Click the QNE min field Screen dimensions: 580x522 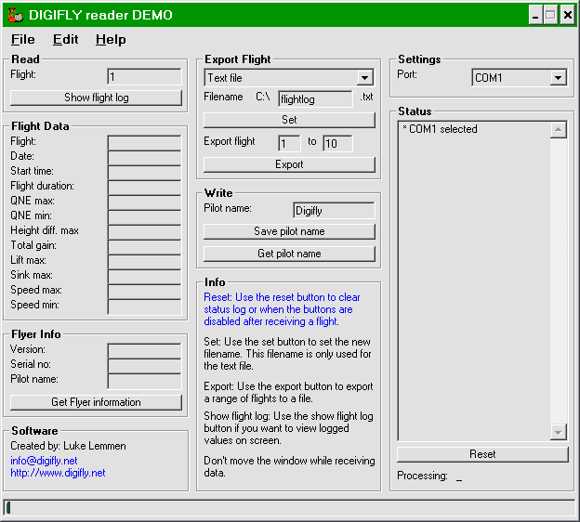pyautogui.click(x=145, y=217)
